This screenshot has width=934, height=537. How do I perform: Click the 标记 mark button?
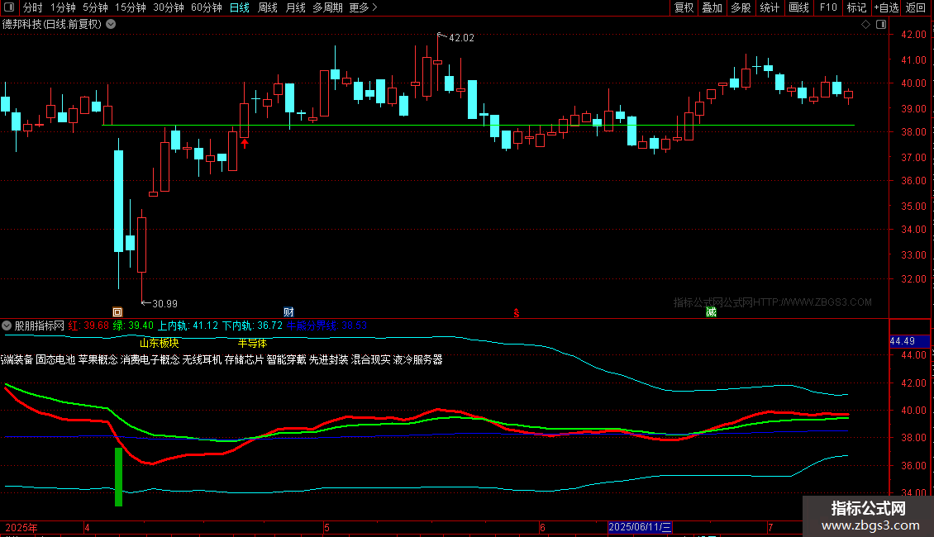[856, 7]
